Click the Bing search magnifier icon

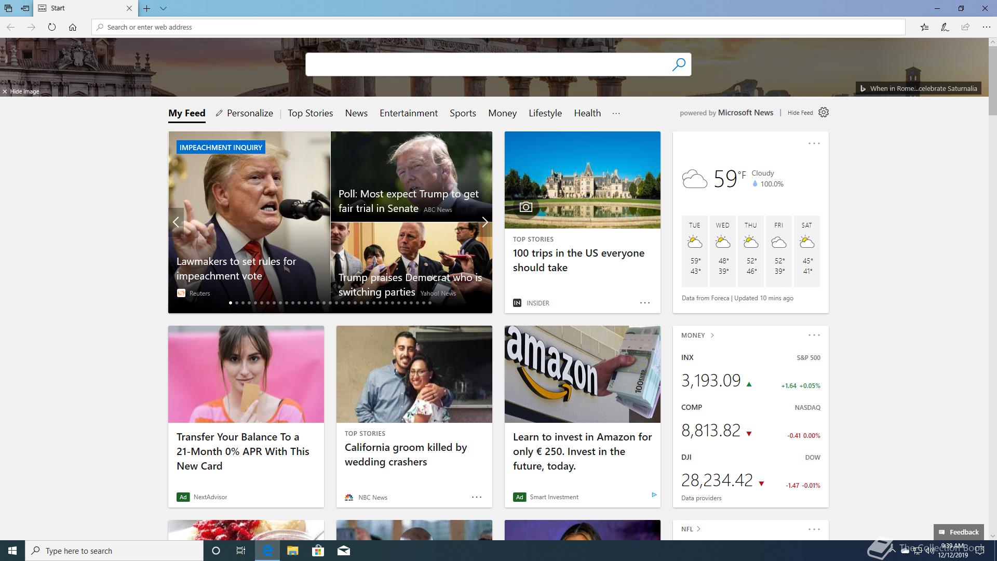[x=679, y=64]
